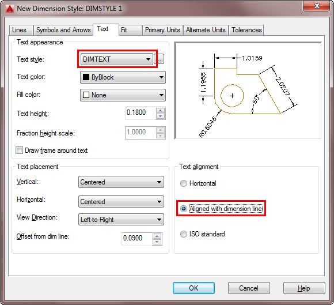Decrease Offset from dim line value
This screenshot has width=334, height=305.
[x=157, y=242]
